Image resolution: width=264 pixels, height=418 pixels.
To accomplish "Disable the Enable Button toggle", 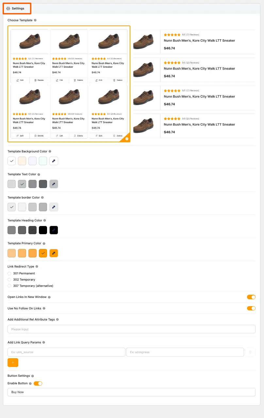I will [38, 383].
